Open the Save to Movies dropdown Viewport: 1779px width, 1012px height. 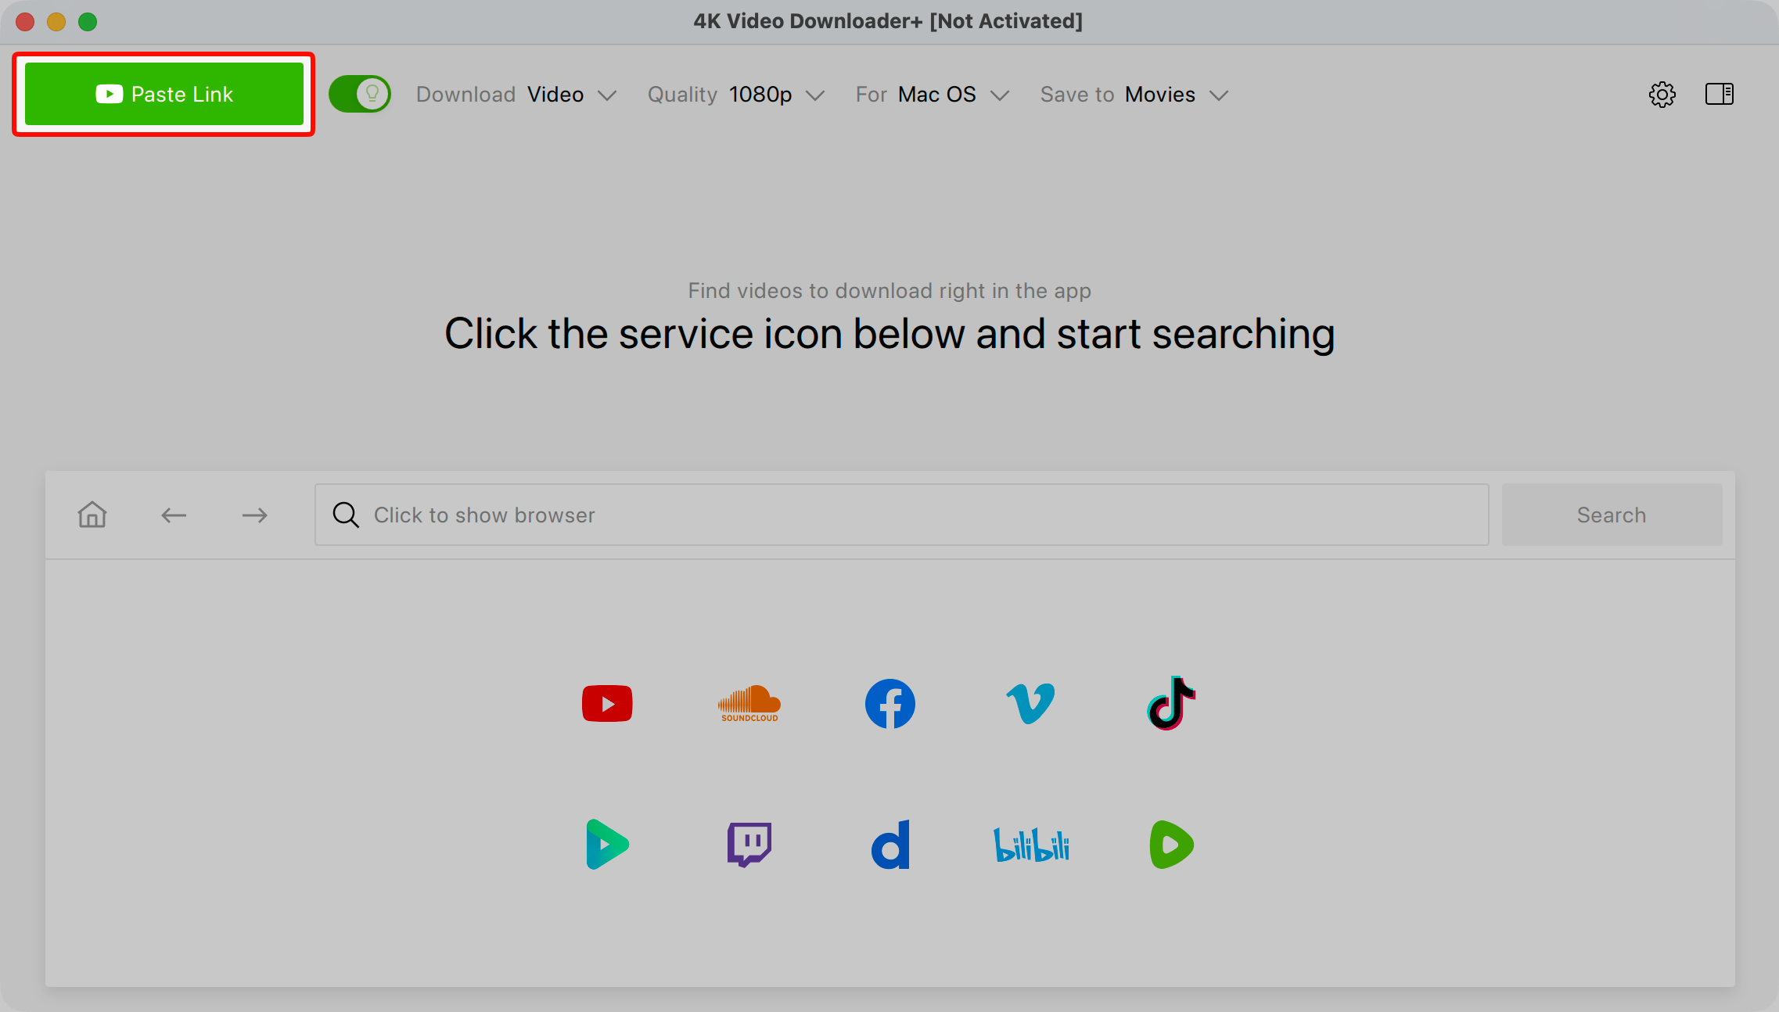(1134, 95)
